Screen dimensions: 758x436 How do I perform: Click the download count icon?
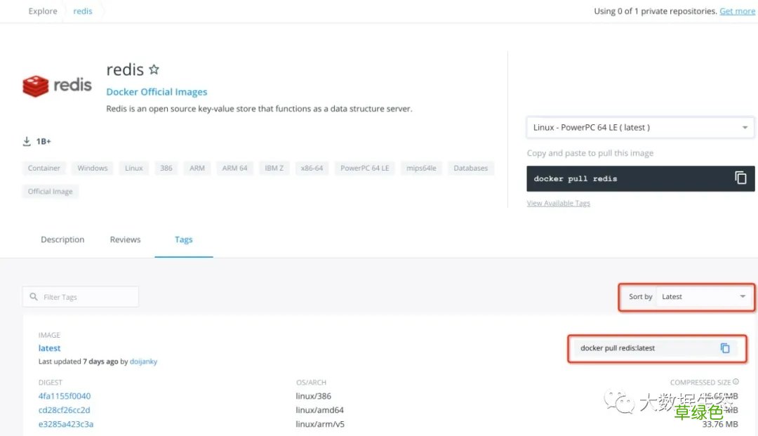[27, 141]
